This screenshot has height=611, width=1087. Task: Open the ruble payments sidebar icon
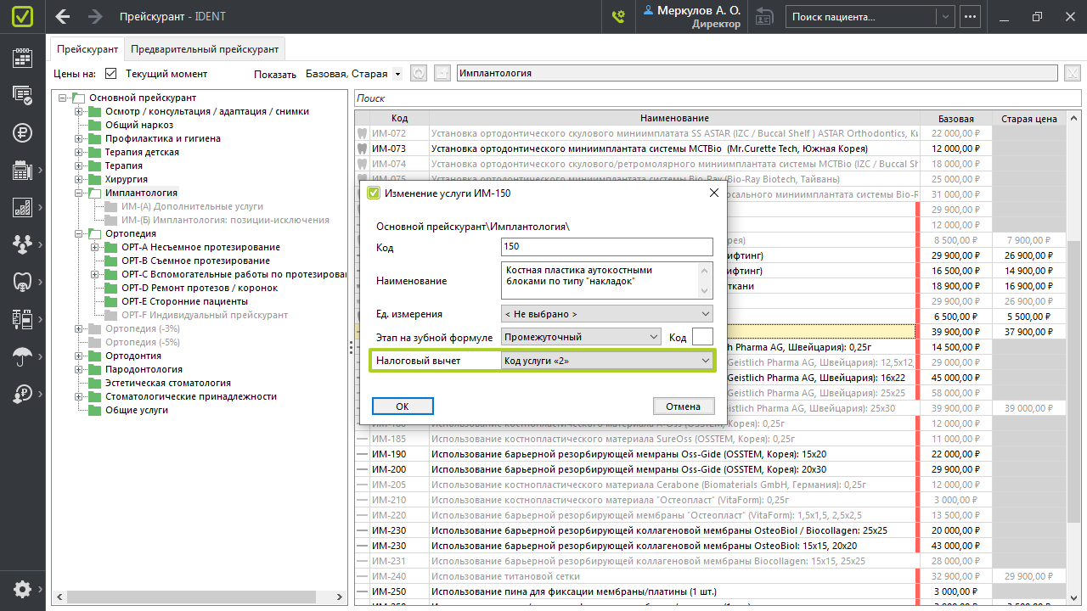click(x=22, y=132)
